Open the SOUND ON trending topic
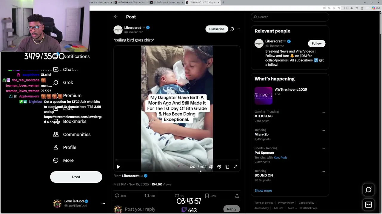Viewport: 382px width, 214px height. [x=264, y=175]
